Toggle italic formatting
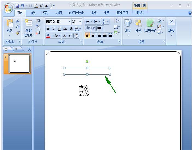The height and width of the screenshot is (150, 193). pyautogui.click(x=54, y=29)
